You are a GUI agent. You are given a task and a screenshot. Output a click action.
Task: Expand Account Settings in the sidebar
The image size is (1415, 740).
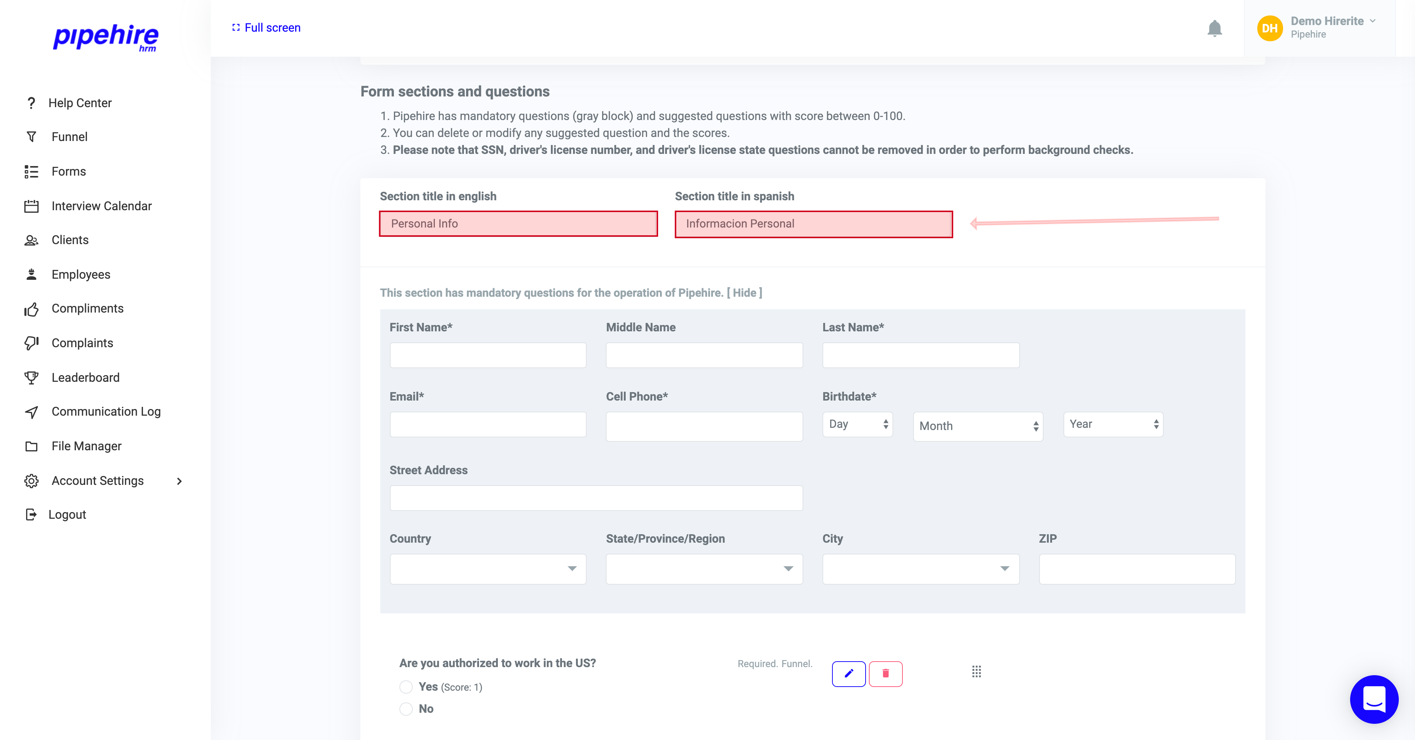[97, 480]
